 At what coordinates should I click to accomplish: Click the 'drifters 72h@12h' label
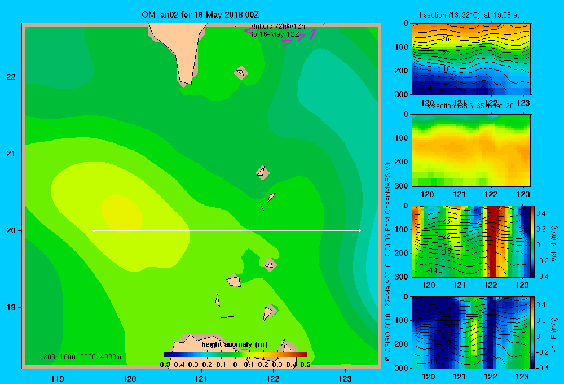(x=278, y=27)
